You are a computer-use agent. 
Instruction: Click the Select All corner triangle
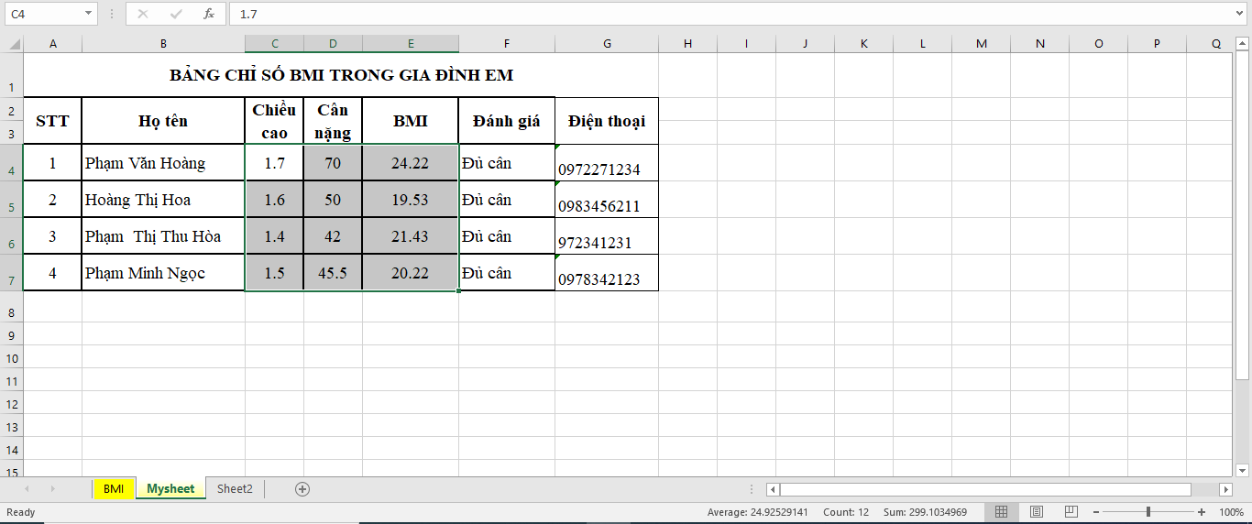pyautogui.click(x=13, y=44)
